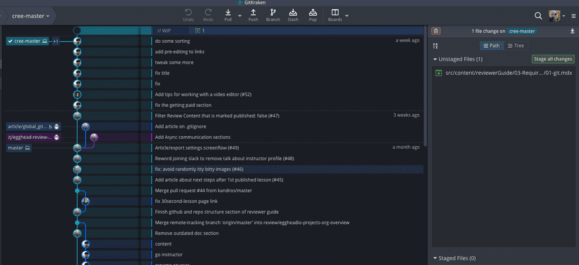The height and width of the screenshot is (265, 579).
Task: Switch to Path view
Action: tap(492, 46)
